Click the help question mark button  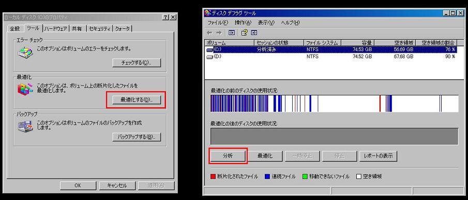(166, 17)
